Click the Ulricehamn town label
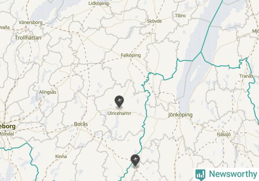This screenshot has width=259, height=181. point(119,113)
